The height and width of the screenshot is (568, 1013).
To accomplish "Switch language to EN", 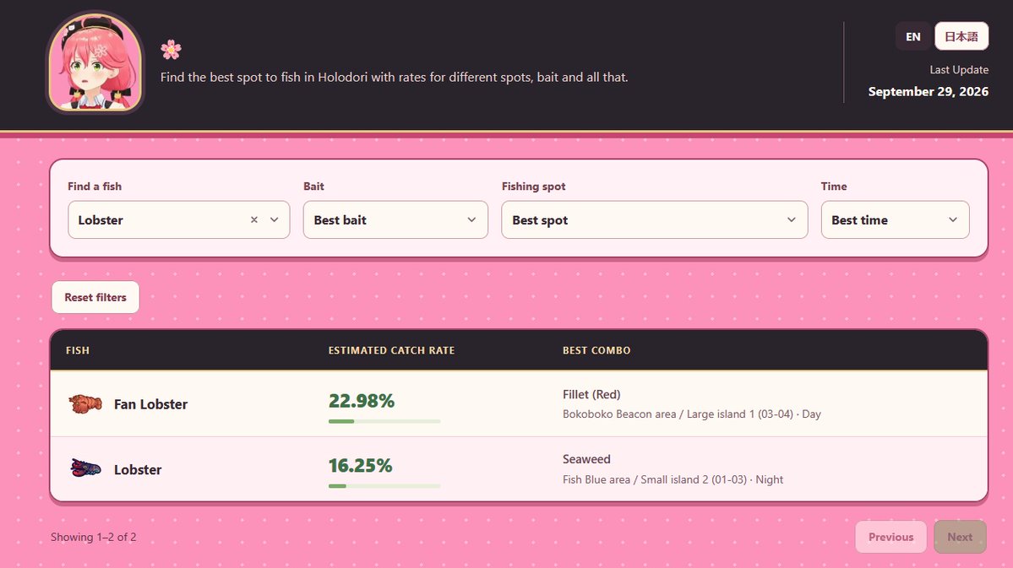I will point(912,36).
